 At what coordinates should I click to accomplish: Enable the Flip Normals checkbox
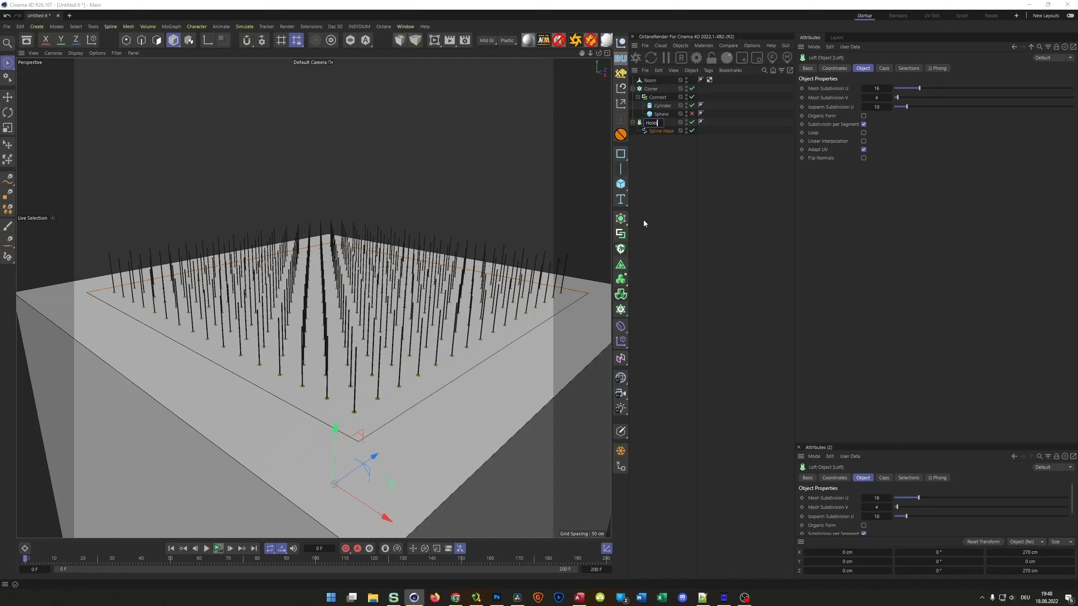click(863, 157)
